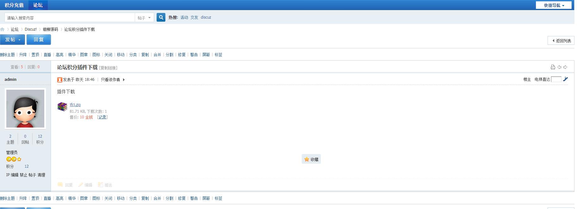
Task: Click the print icon beside thread title
Action: click(x=553, y=67)
